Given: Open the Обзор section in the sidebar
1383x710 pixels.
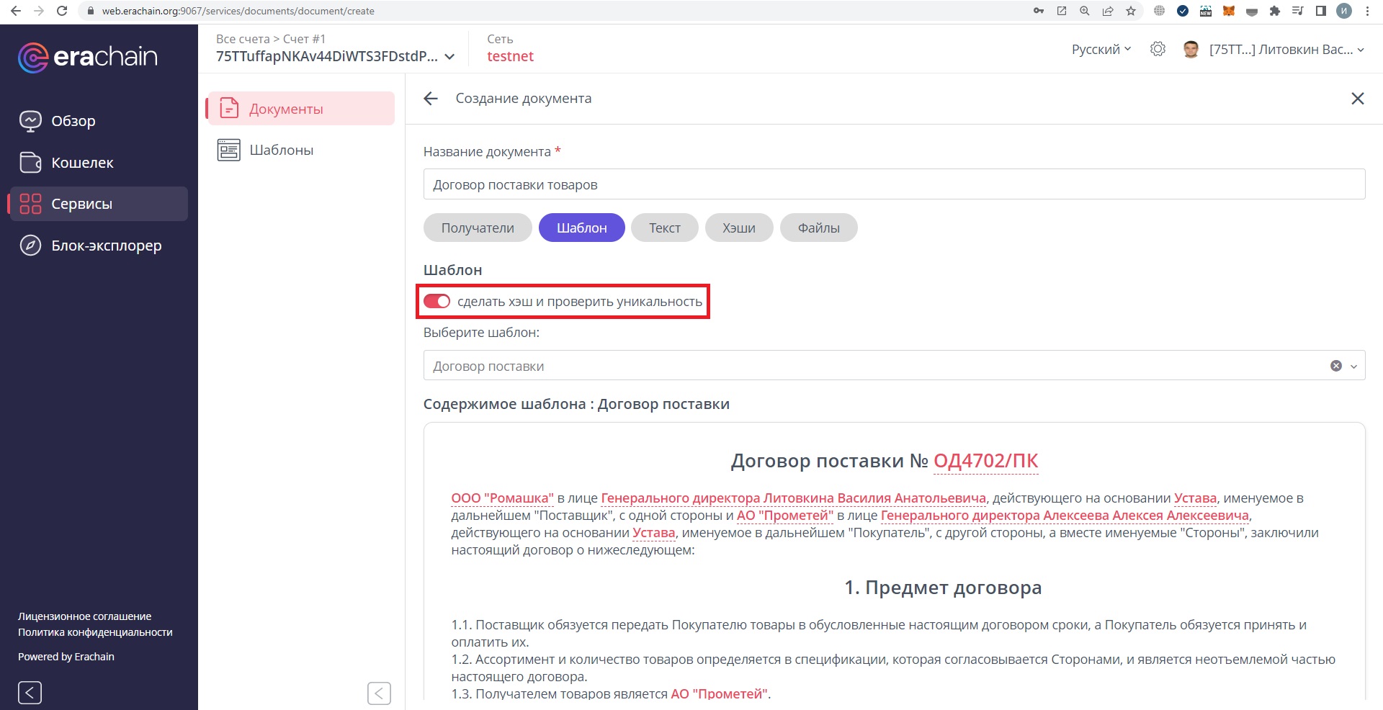Looking at the screenshot, I should (x=73, y=120).
